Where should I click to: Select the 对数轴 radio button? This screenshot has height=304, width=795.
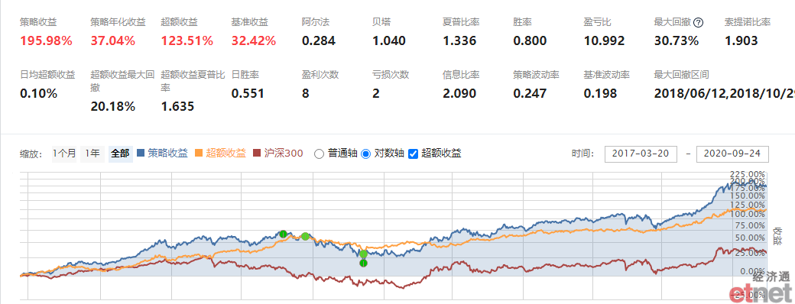(x=365, y=154)
